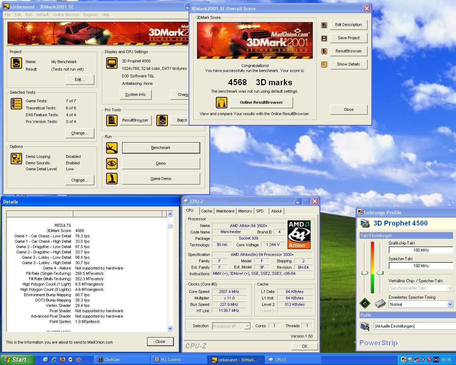Viewport: 456px width, 365px height.
Task: Click the Save Project button
Action: [349, 38]
